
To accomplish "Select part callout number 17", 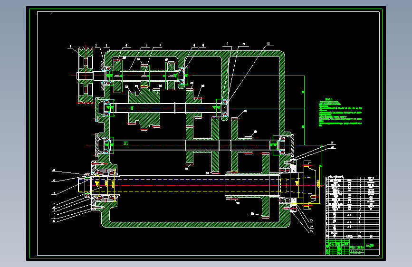I will pos(54,204).
